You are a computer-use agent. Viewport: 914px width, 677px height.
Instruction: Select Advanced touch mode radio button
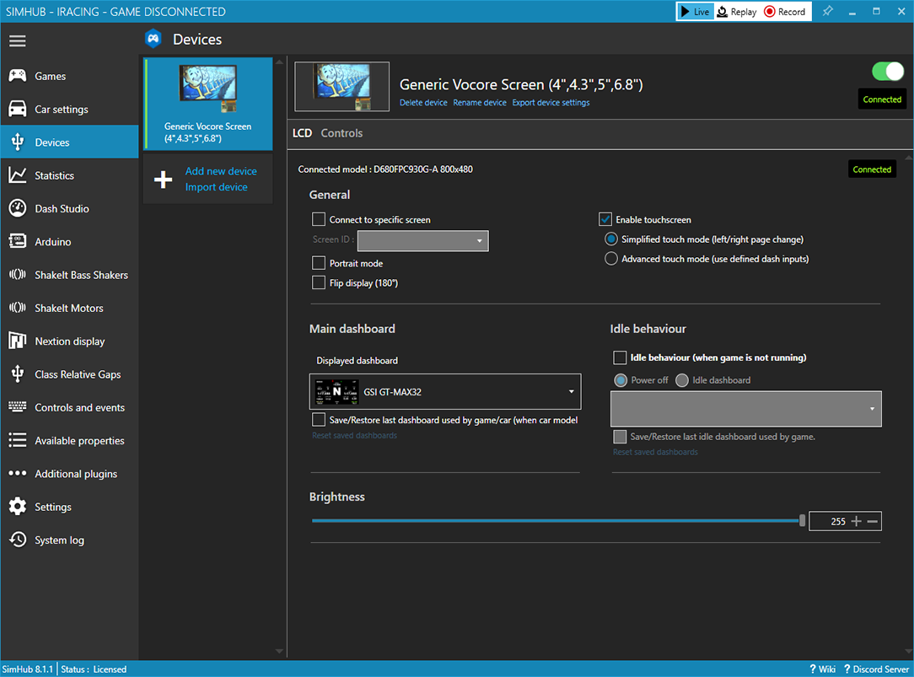pyautogui.click(x=611, y=259)
